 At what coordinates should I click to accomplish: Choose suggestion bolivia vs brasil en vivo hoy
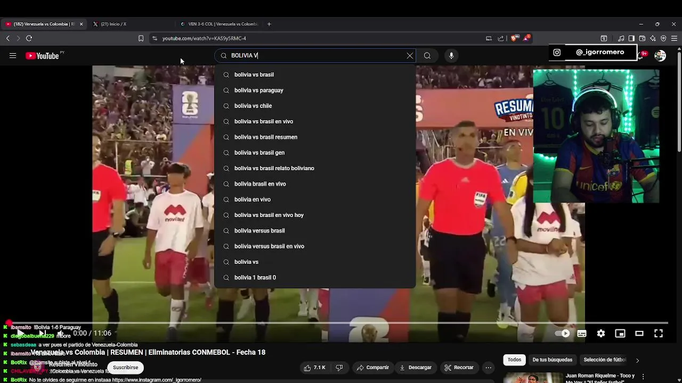[x=315, y=215]
